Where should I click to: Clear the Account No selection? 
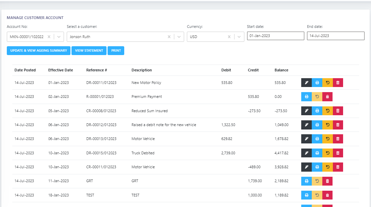coord(49,37)
